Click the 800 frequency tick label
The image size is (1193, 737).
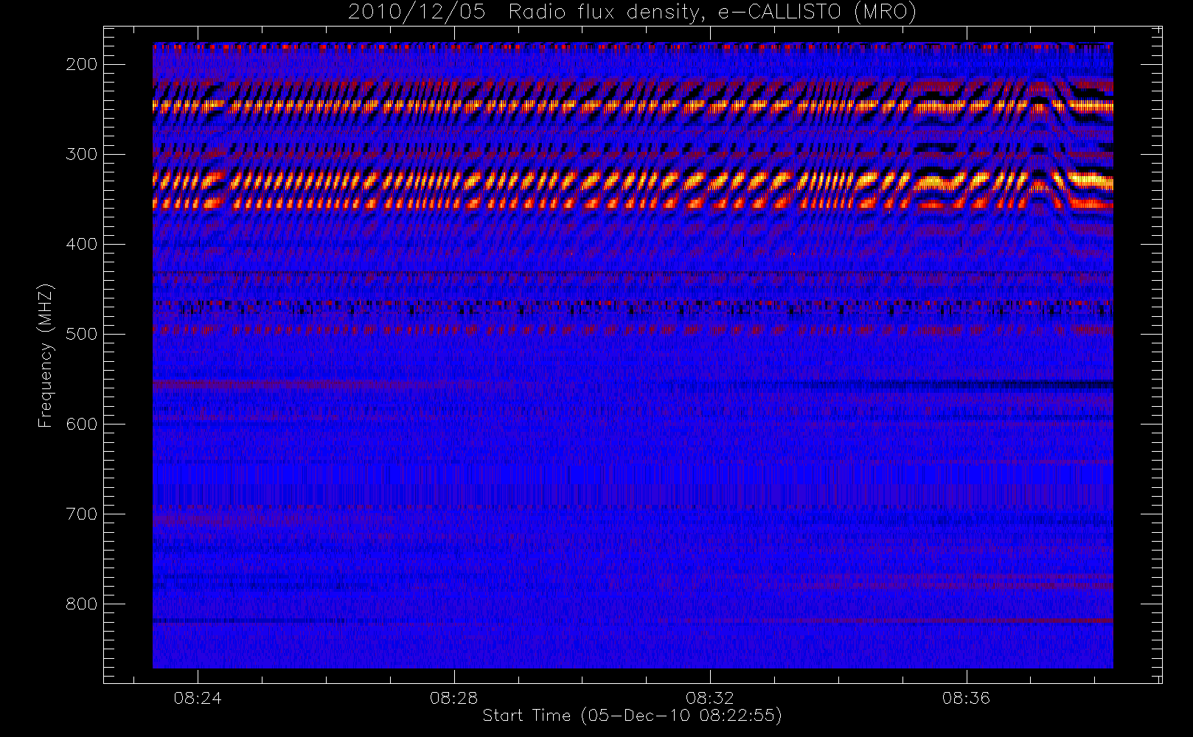pos(82,604)
